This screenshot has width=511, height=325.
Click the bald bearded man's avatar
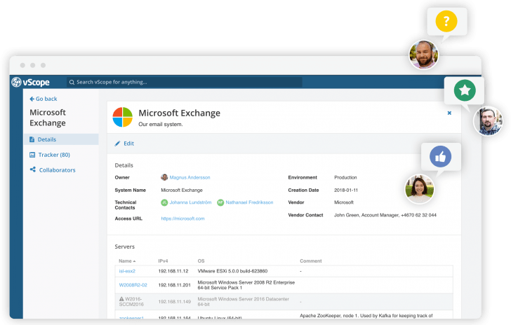coord(424,55)
